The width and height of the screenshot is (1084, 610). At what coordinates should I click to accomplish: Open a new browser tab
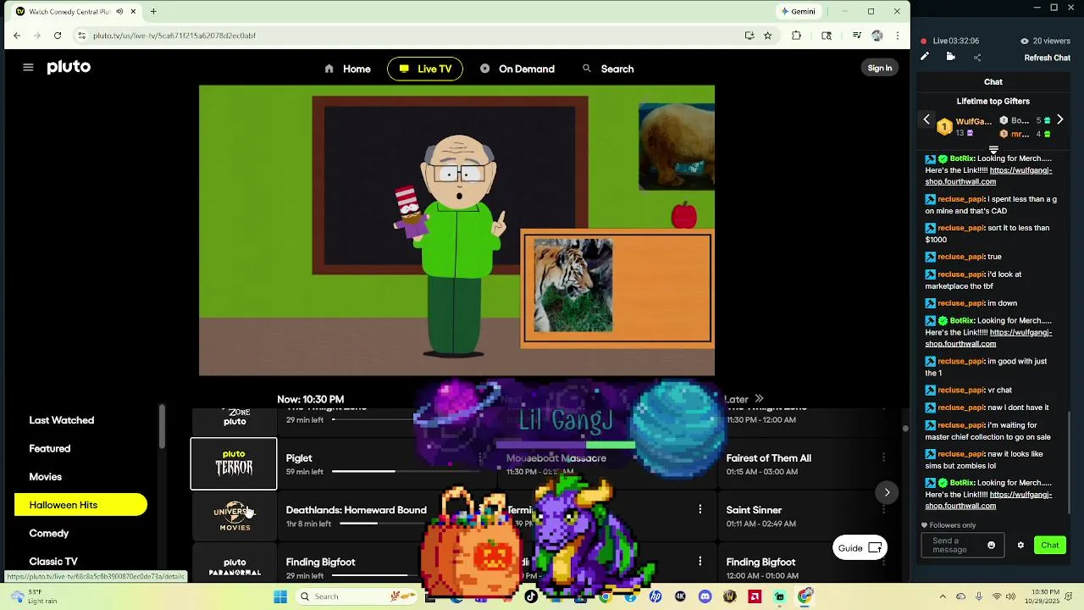click(x=153, y=12)
